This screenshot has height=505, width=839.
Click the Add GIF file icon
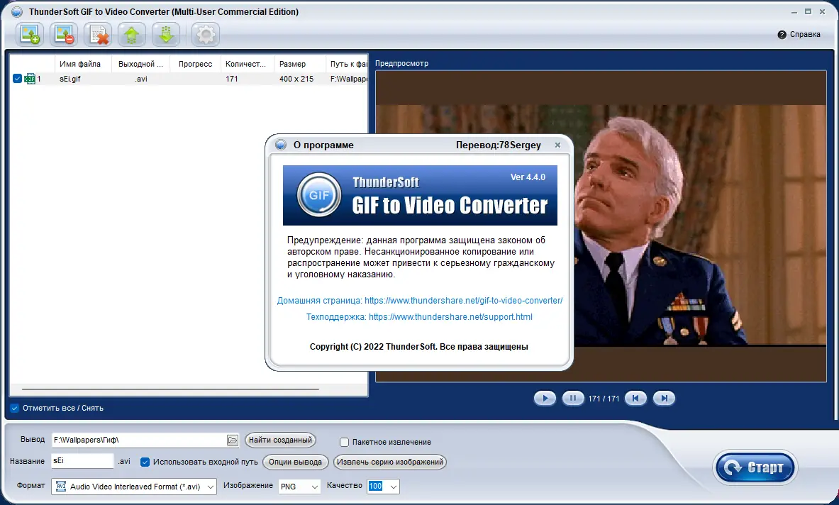(29, 34)
